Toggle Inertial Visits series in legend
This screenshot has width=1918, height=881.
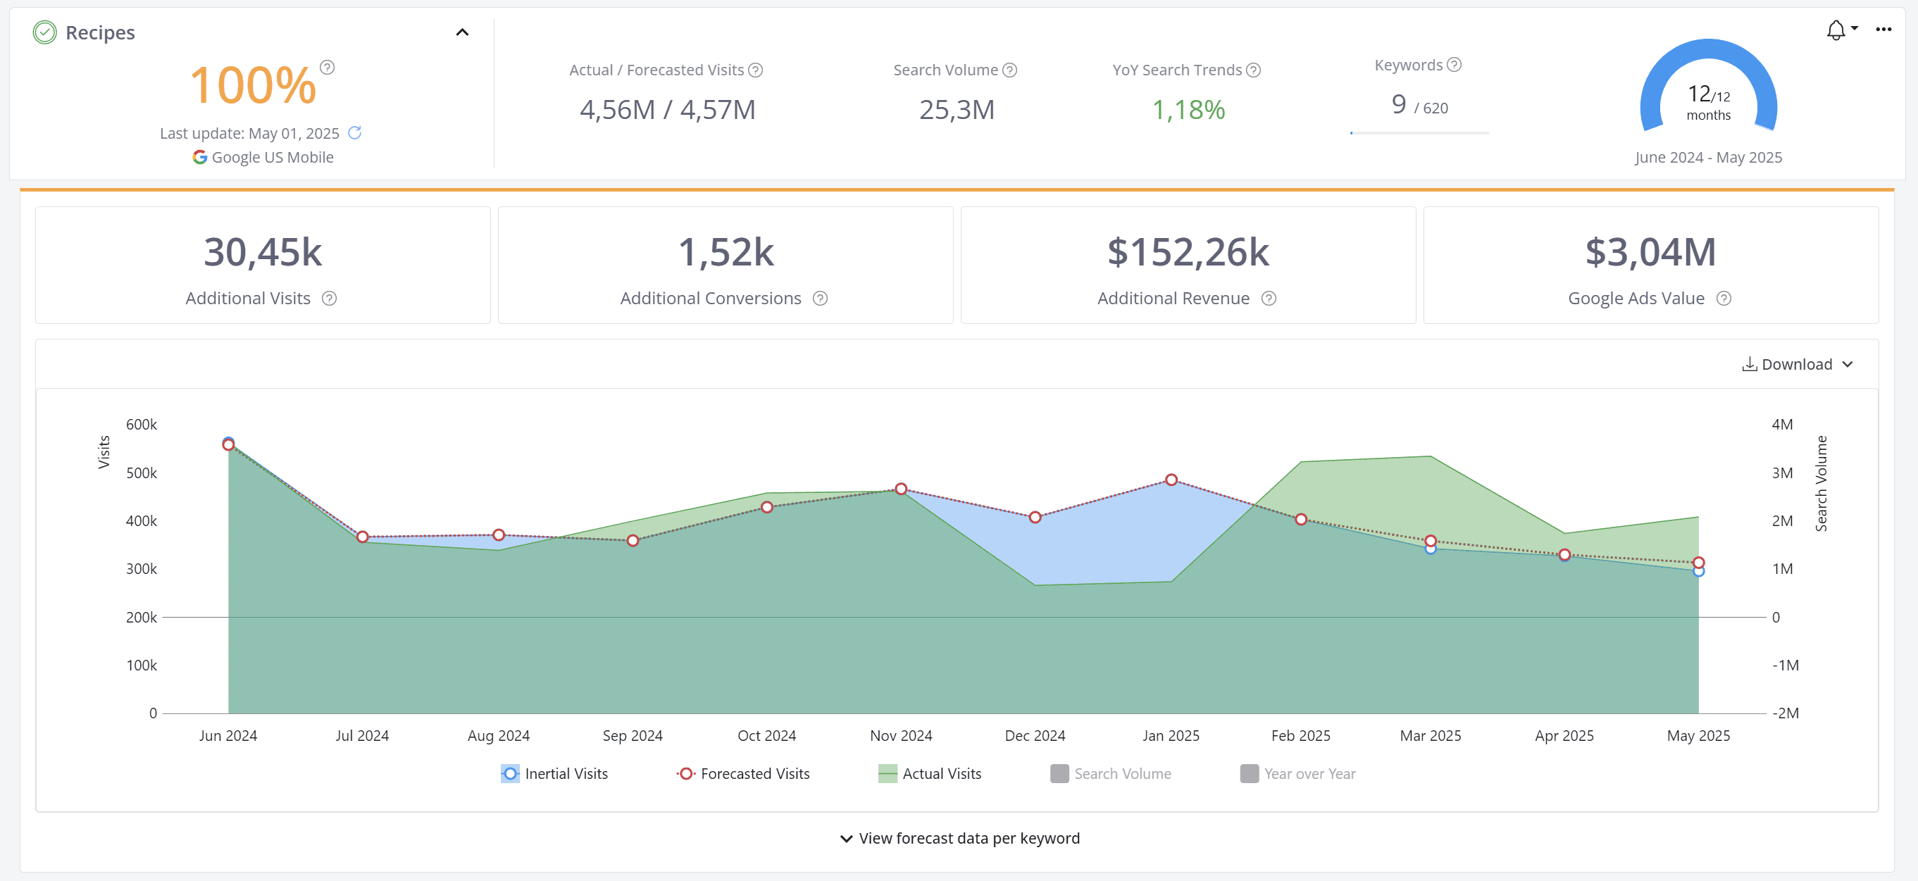(x=554, y=774)
